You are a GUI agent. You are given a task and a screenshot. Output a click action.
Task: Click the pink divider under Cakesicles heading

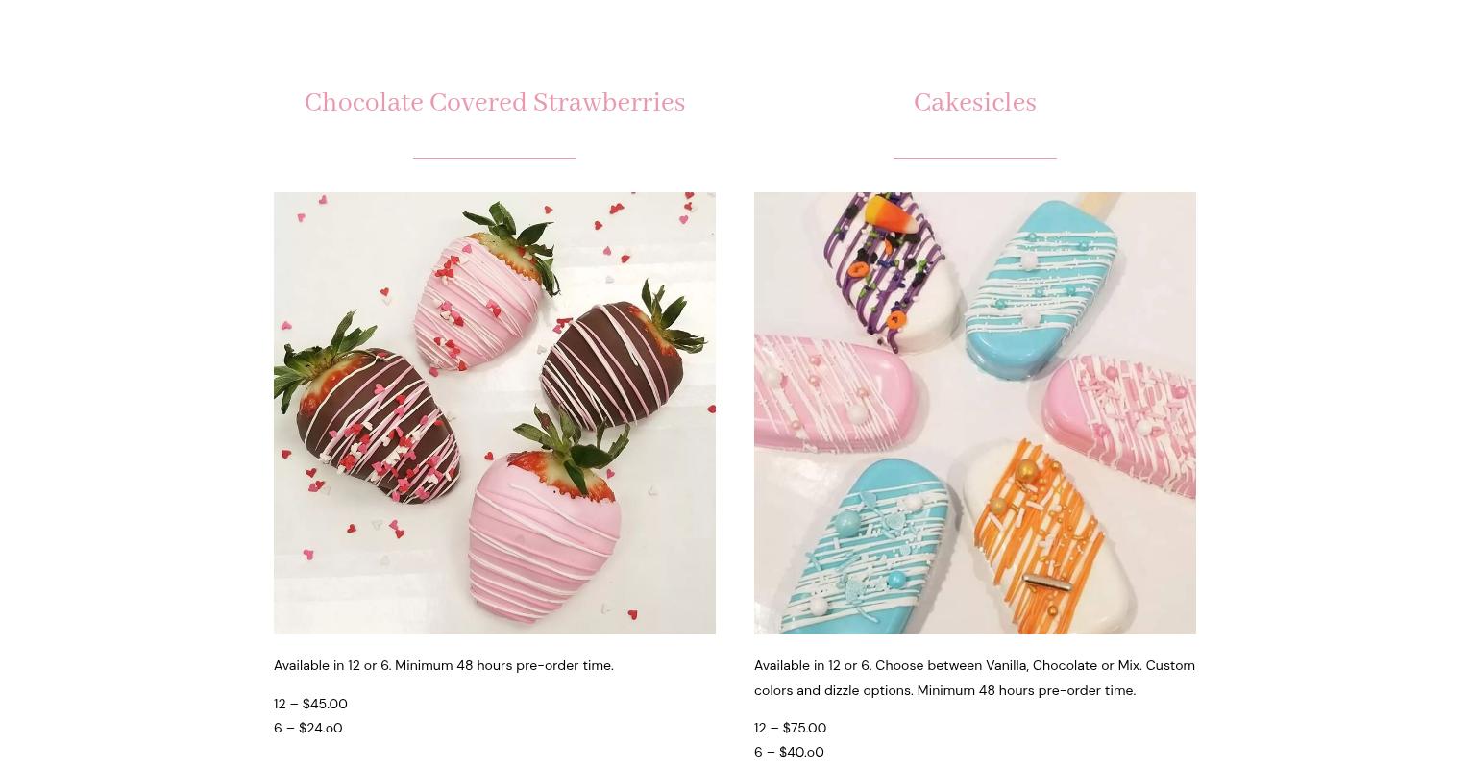point(974,157)
